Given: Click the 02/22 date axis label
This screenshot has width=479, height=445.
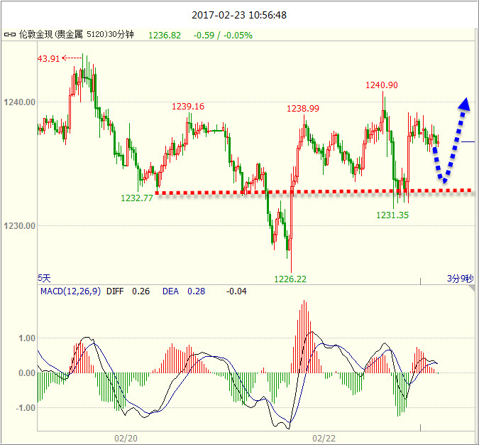Looking at the screenshot, I should (x=324, y=439).
